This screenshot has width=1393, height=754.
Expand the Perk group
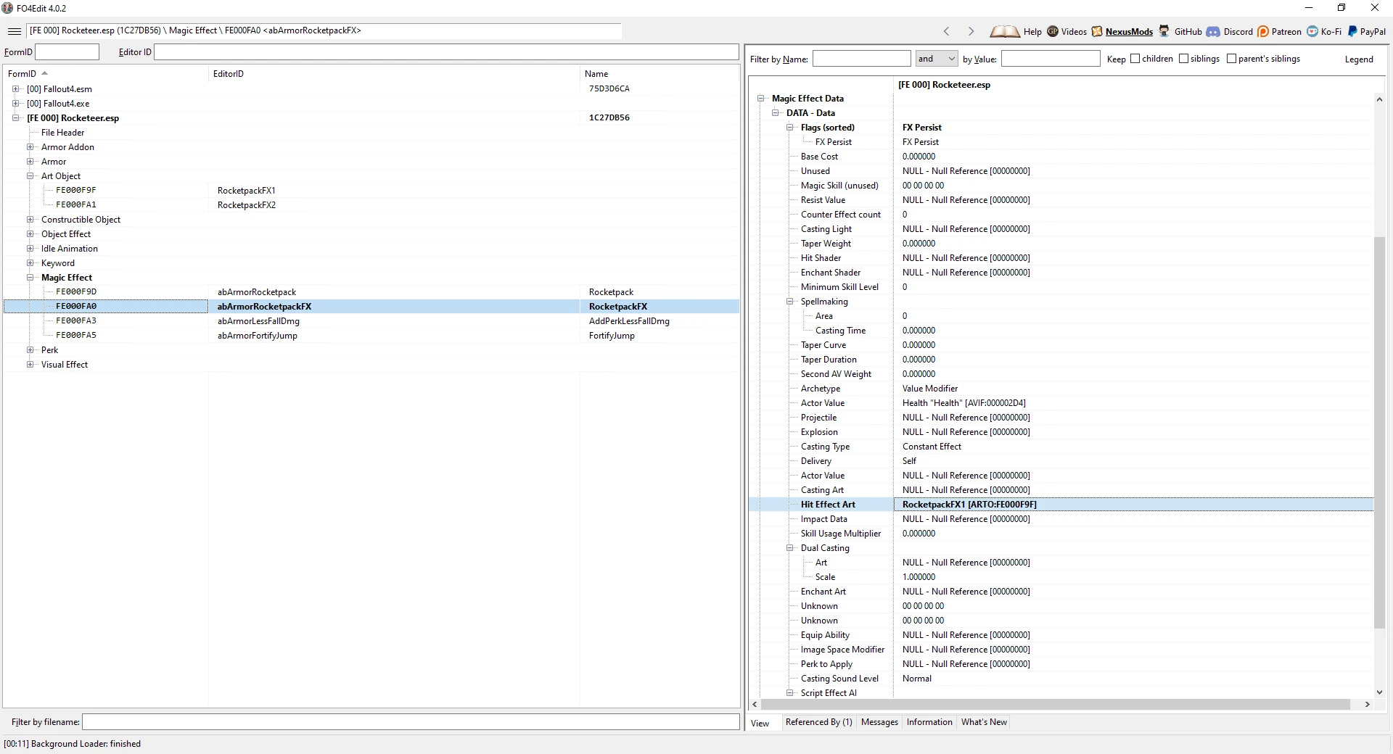[30, 350]
